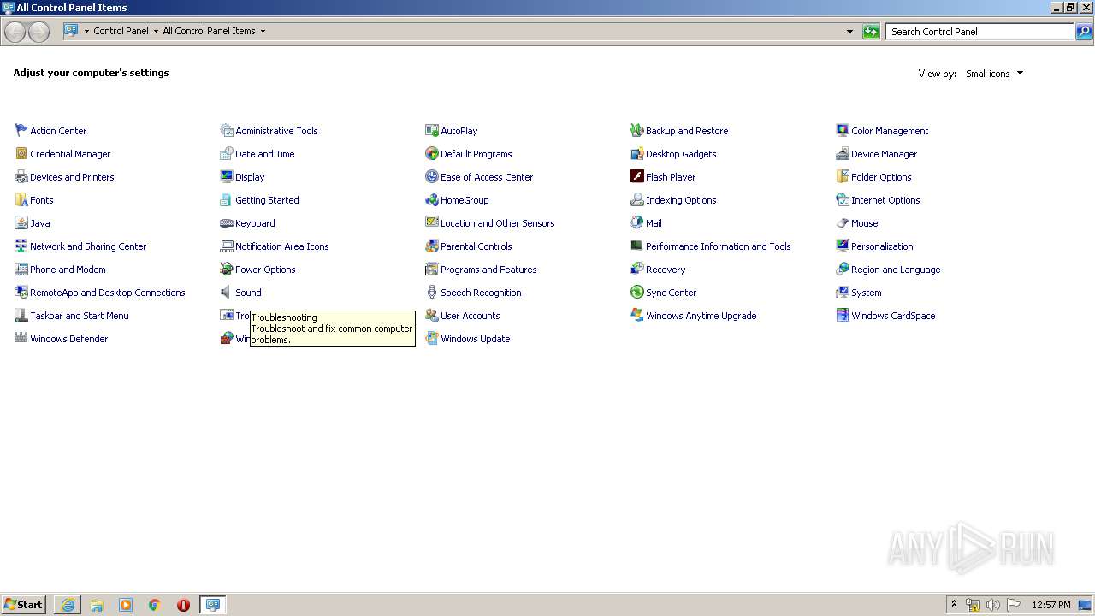This screenshot has height=616, width=1095.
Task: Open the Desktop Gadgets link
Action: [x=681, y=154]
